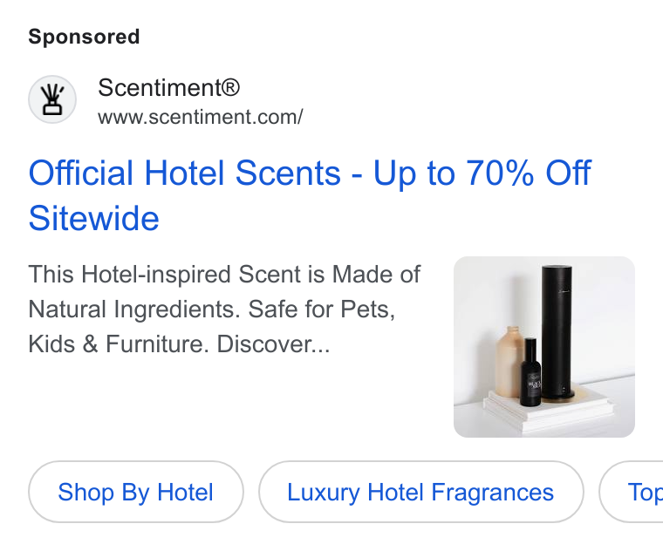Click the "This Hotel-inspired Scent" description line
The height and width of the screenshot is (551, 663).
(224, 275)
